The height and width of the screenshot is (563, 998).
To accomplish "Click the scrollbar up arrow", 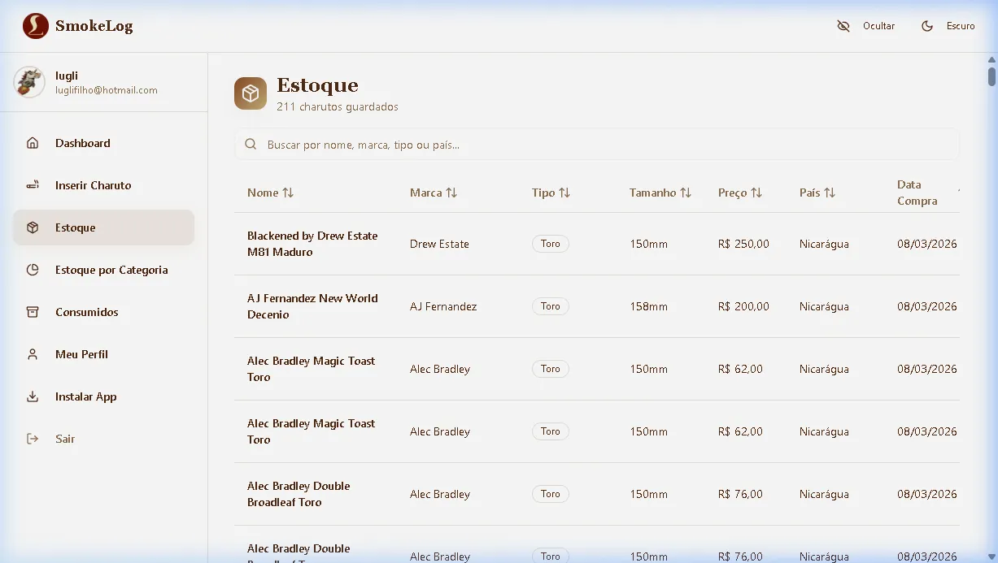I will pyautogui.click(x=991, y=59).
